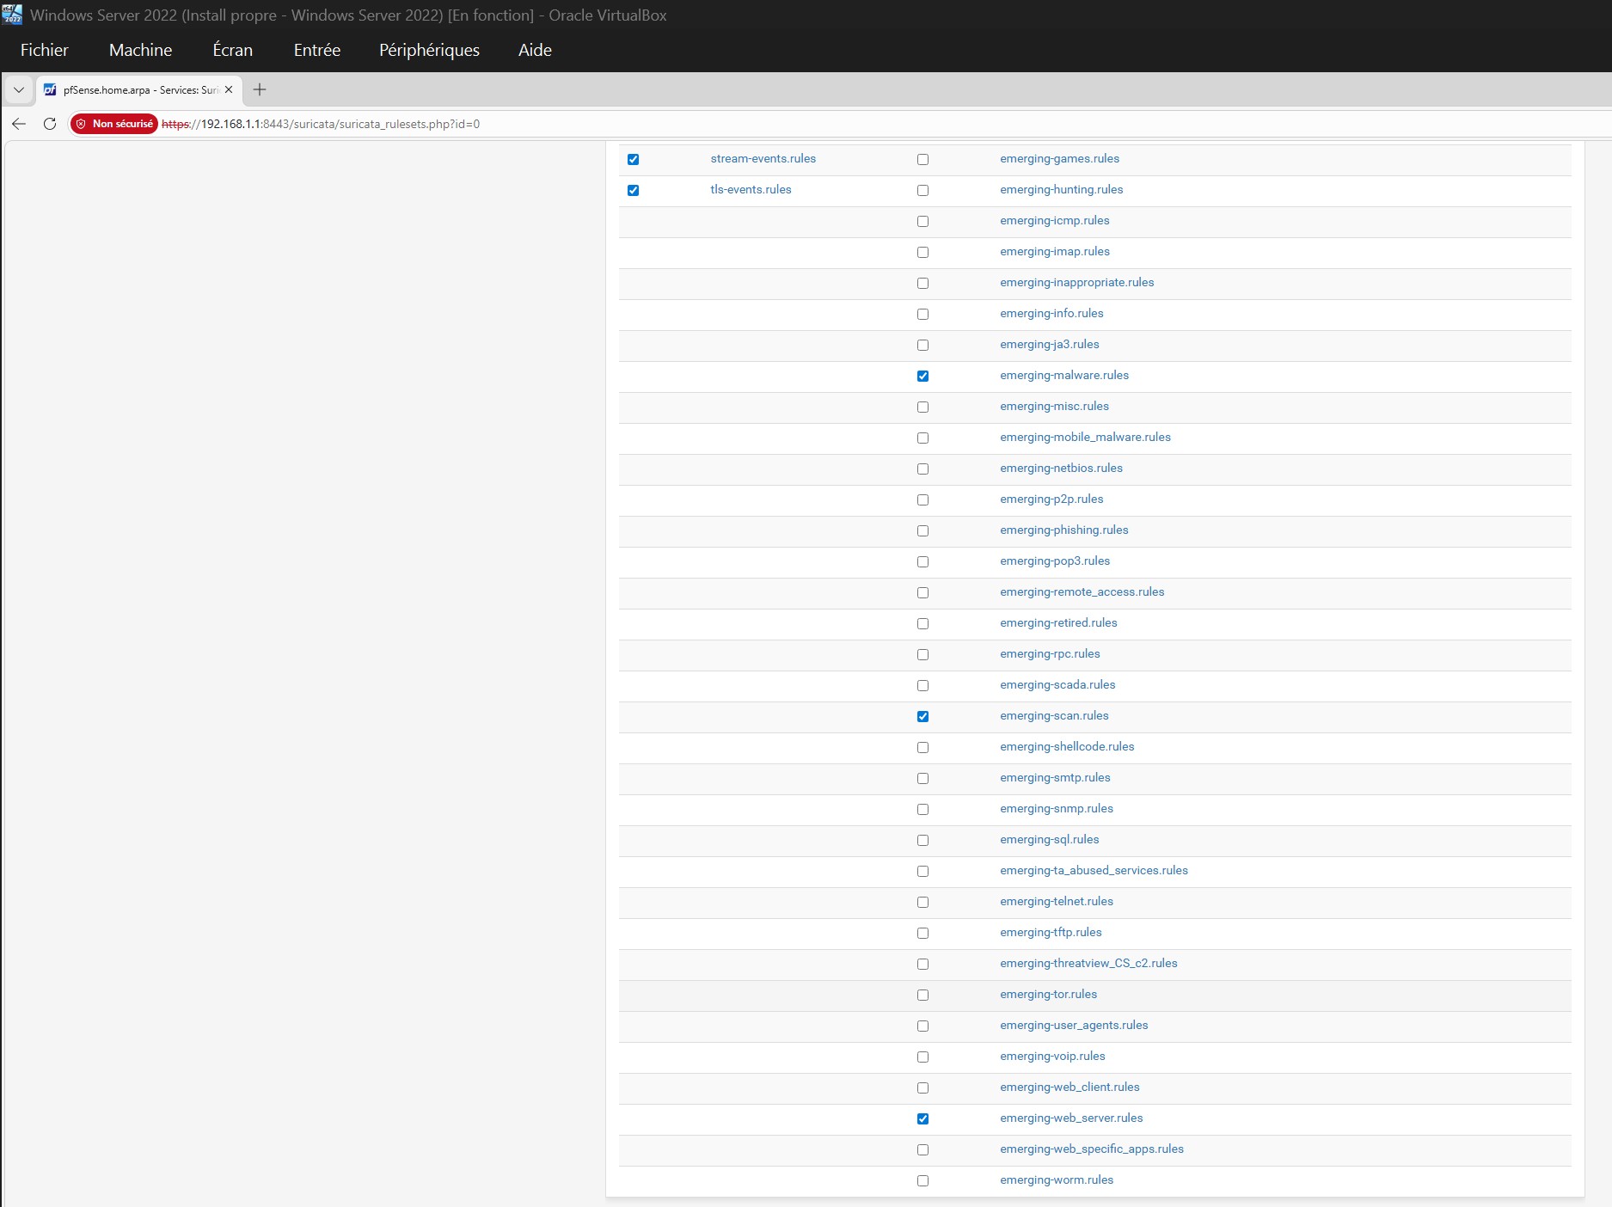Enable emerging-worm.rules checkbox
Image resolution: width=1612 pixels, height=1207 pixels.
(x=923, y=1180)
